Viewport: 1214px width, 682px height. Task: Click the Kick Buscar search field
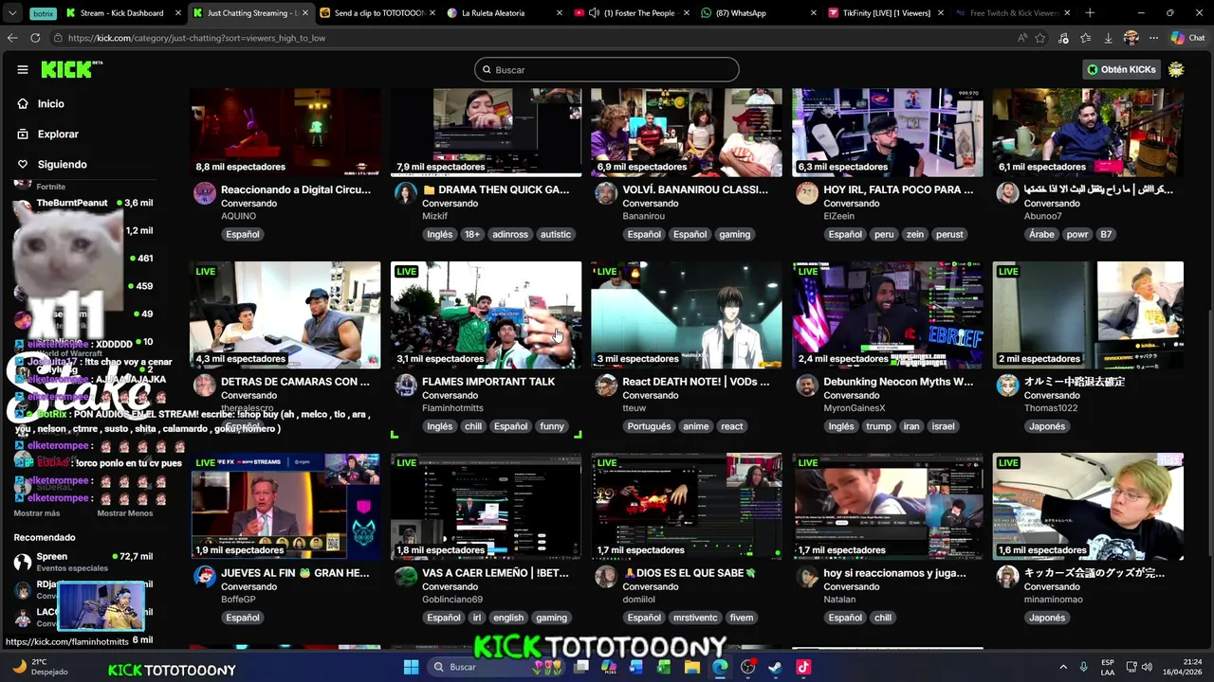607,69
